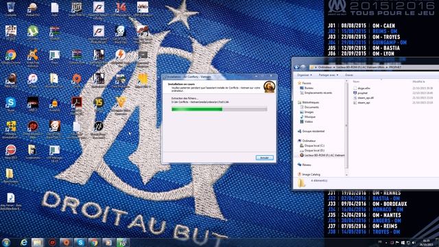The height and width of the screenshot is (247, 439).
Task: Open the red Adobe Acrobat desktop icon
Action: pos(77,104)
